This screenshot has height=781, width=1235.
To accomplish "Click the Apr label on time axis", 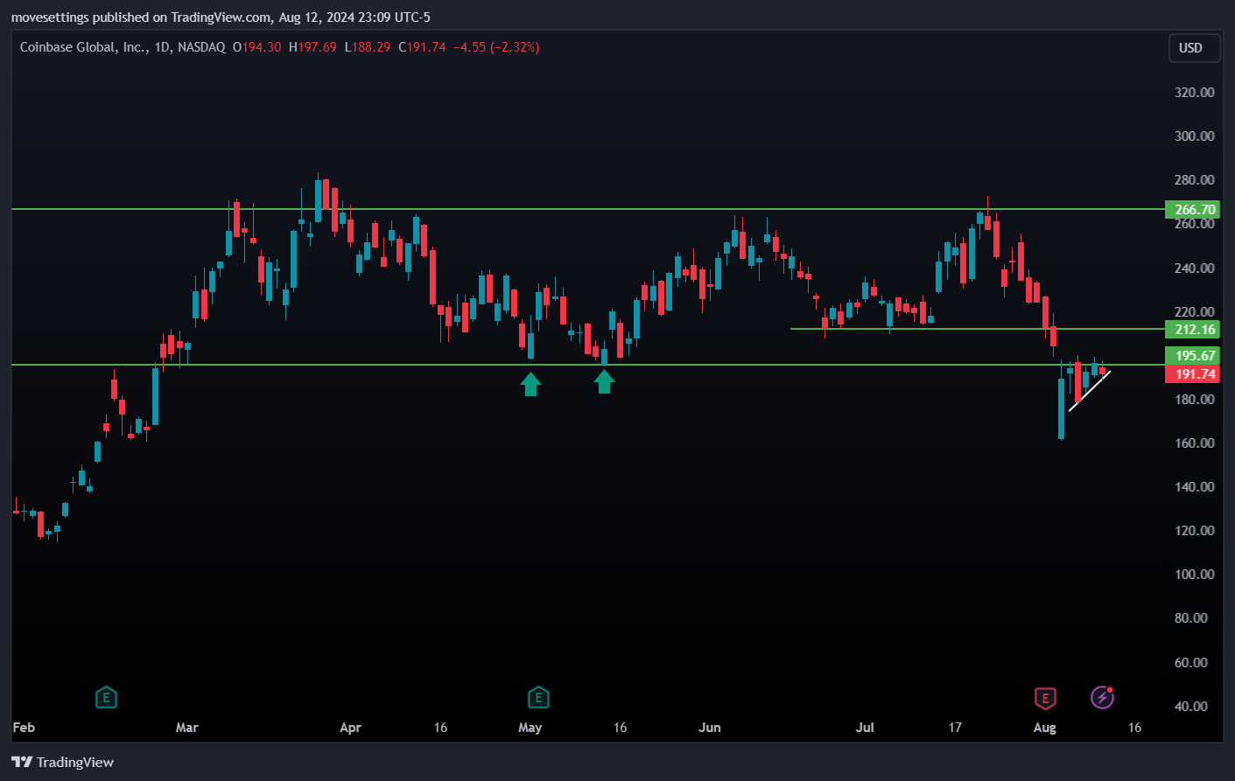I will click(x=350, y=728).
